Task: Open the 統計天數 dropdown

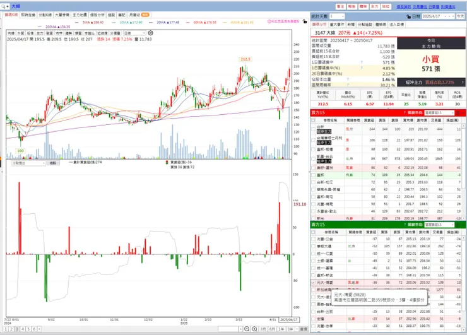Action: point(337,16)
